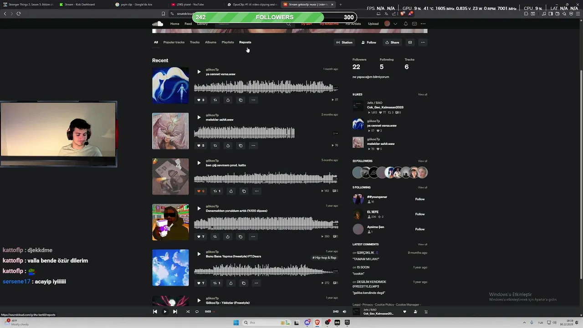
Task: Open the next-up queue icon
Action: pyautogui.click(x=426, y=312)
